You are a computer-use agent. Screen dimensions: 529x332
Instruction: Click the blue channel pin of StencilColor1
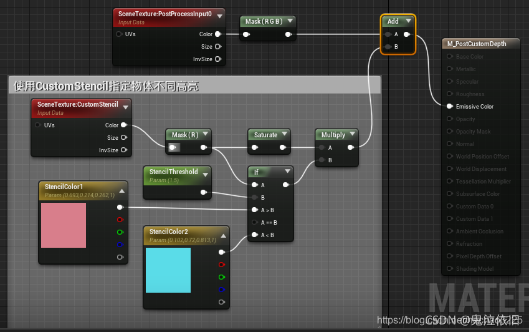pyautogui.click(x=120, y=245)
